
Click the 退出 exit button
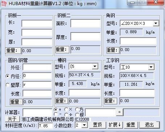pyautogui.click(x=149, y=125)
